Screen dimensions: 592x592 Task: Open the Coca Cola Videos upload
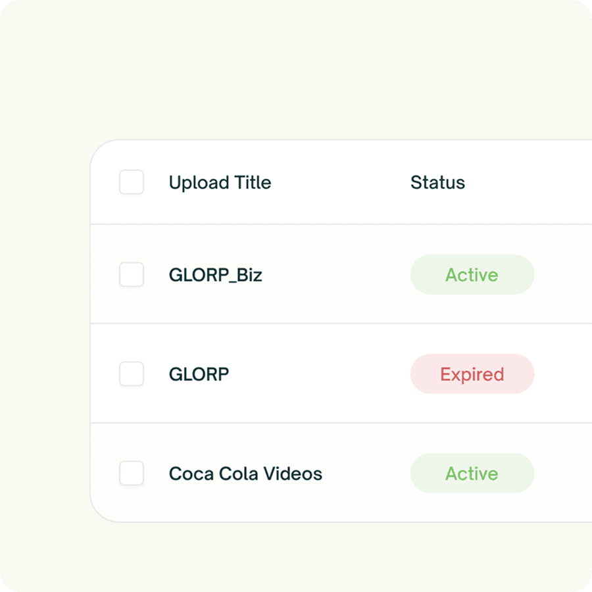click(x=245, y=474)
